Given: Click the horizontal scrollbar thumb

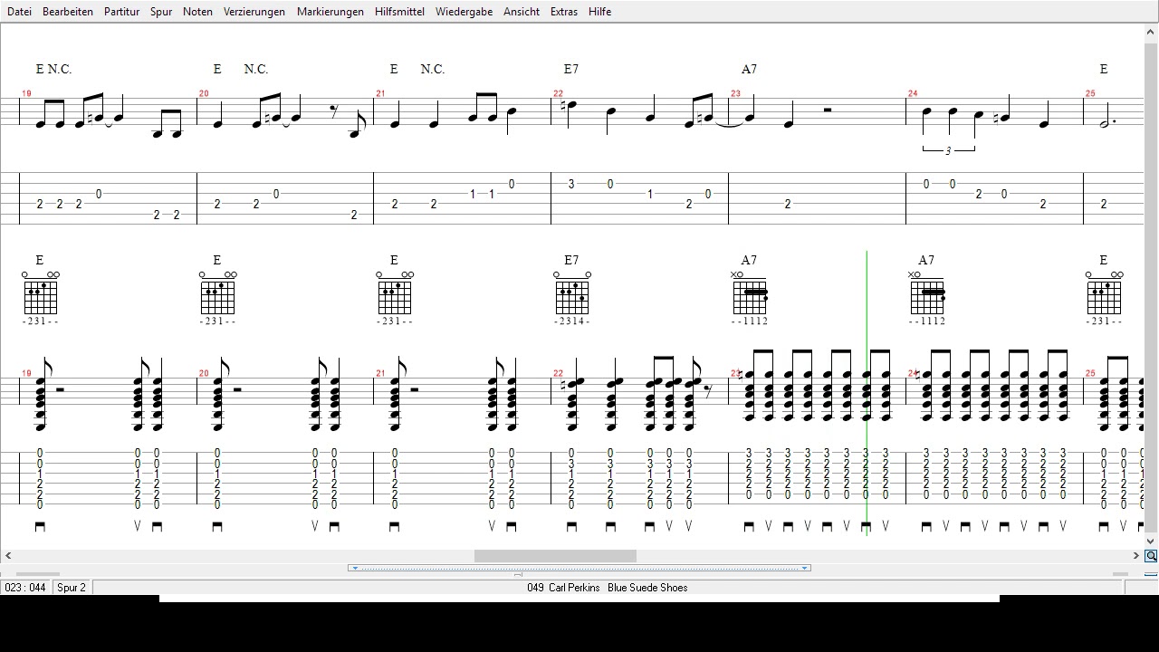Looking at the screenshot, I should [x=555, y=556].
